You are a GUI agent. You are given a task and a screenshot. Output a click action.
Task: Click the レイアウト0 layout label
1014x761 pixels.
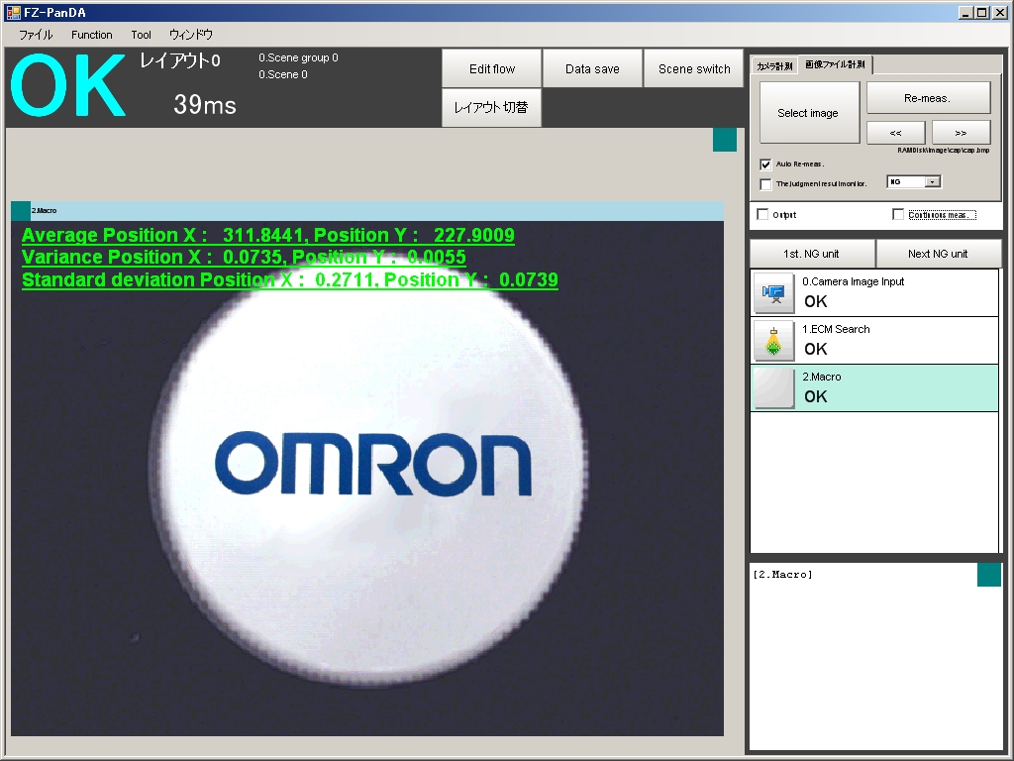(180, 60)
